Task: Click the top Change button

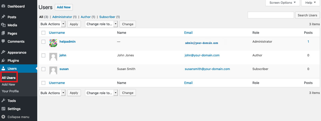Action: pyautogui.click(x=128, y=24)
